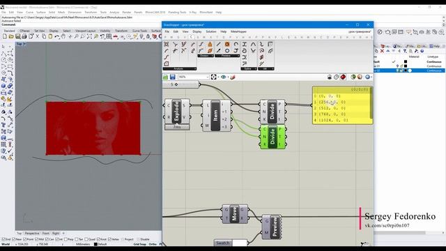Click the Grasshopper sketch pencil icon
This screenshot has height=251, width=446.
[233, 77]
